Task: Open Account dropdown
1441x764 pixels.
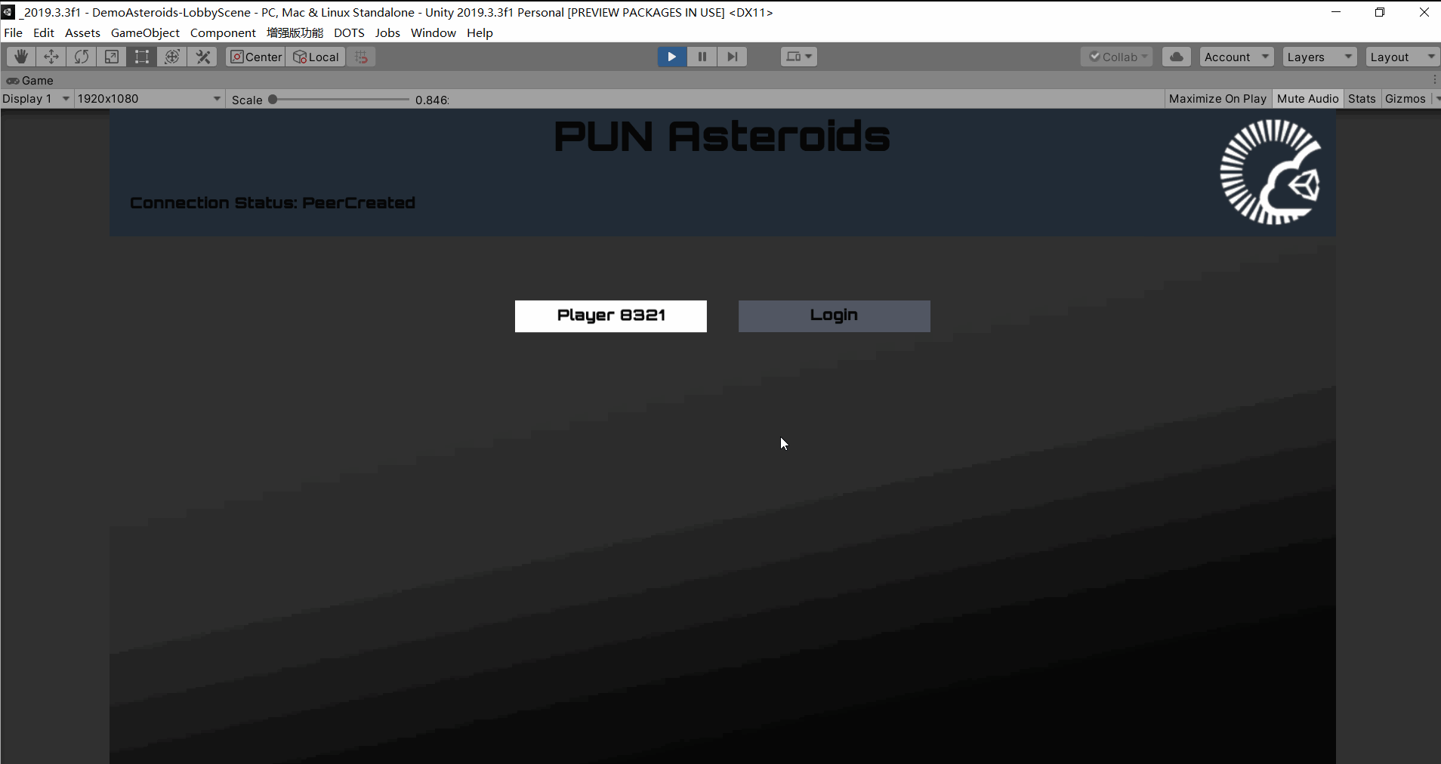Action: click(1236, 57)
